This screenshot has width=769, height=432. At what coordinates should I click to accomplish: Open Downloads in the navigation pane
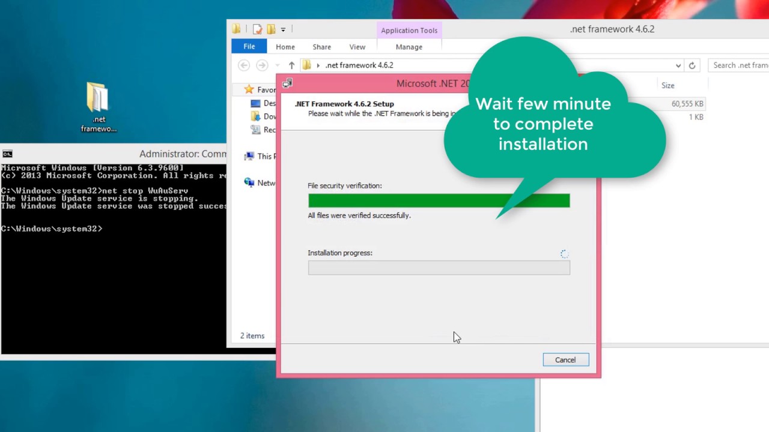263,116
